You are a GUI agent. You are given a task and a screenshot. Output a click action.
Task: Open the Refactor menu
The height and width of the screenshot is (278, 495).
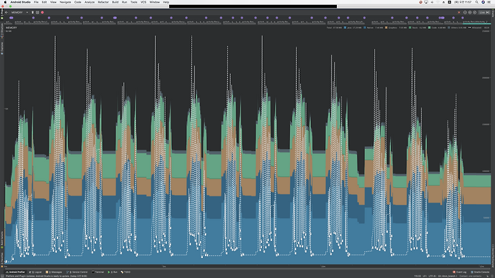pyautogui.click(x=103, y=2)
